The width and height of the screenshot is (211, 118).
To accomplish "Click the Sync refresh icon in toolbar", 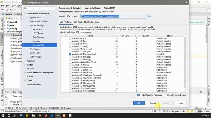I will 11,10.
